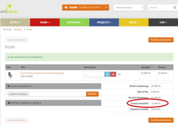The width and height of the screenshot is (178, 125).
Task: Expand Várható szállítási költség section
Action: (x=24, y=103)
